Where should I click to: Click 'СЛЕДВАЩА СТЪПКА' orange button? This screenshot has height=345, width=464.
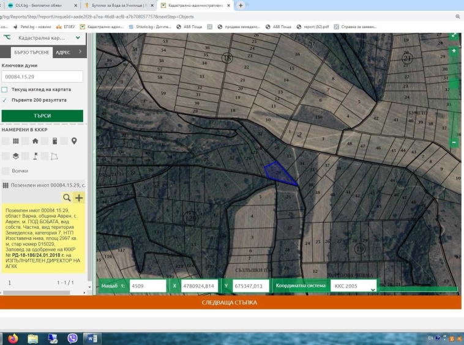[230, 302]
